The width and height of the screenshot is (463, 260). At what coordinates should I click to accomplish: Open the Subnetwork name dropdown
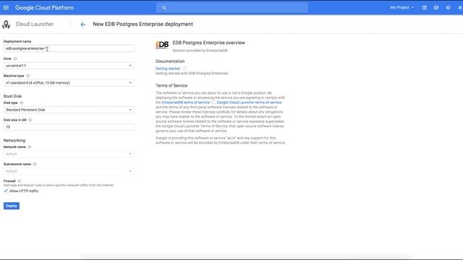tap(69, 171)
